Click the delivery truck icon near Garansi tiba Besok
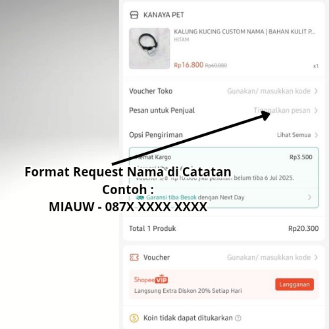Viewport: 329px width, 329px height. tap(140, 198)
